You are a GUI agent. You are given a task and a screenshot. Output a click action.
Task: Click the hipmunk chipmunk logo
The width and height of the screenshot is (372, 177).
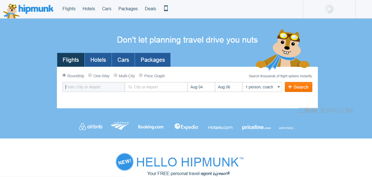[28, 11]
